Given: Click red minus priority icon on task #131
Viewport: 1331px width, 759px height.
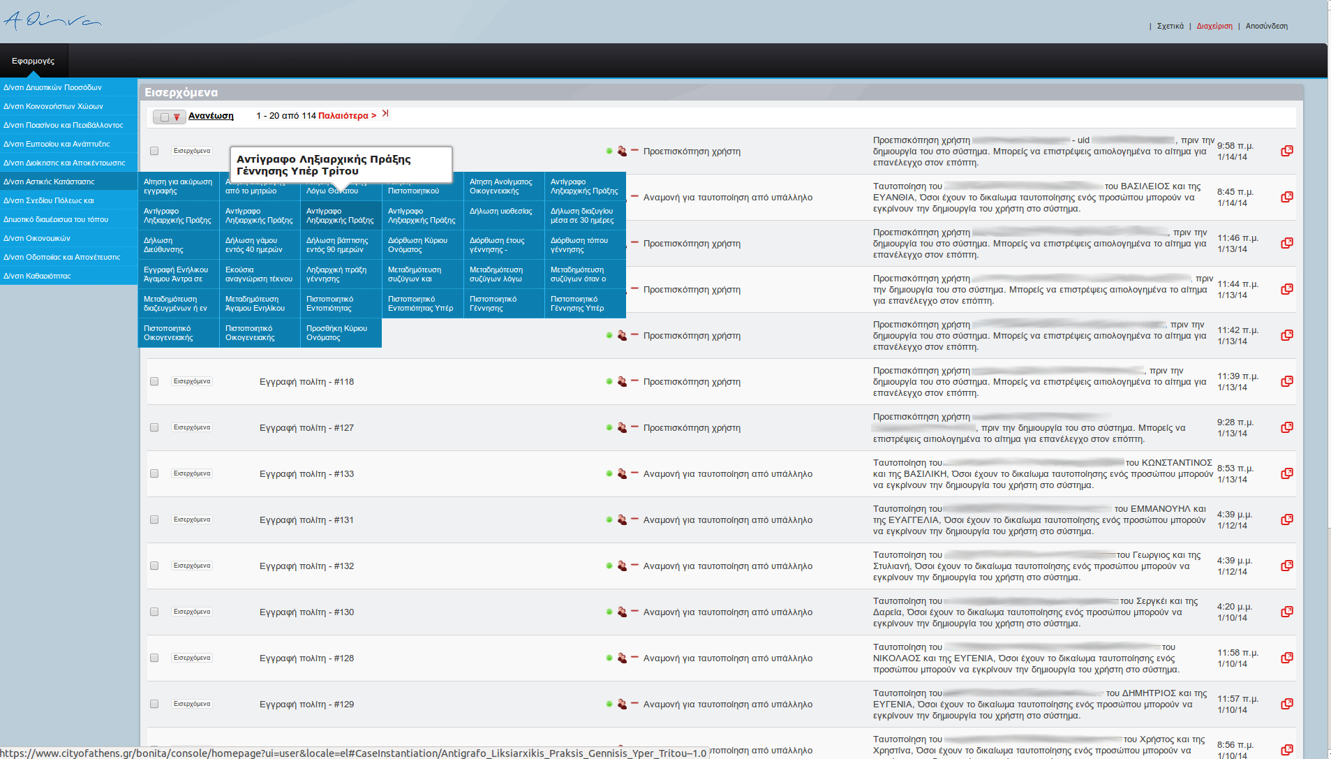Looking at the screenshot, I should pos(634,519).
